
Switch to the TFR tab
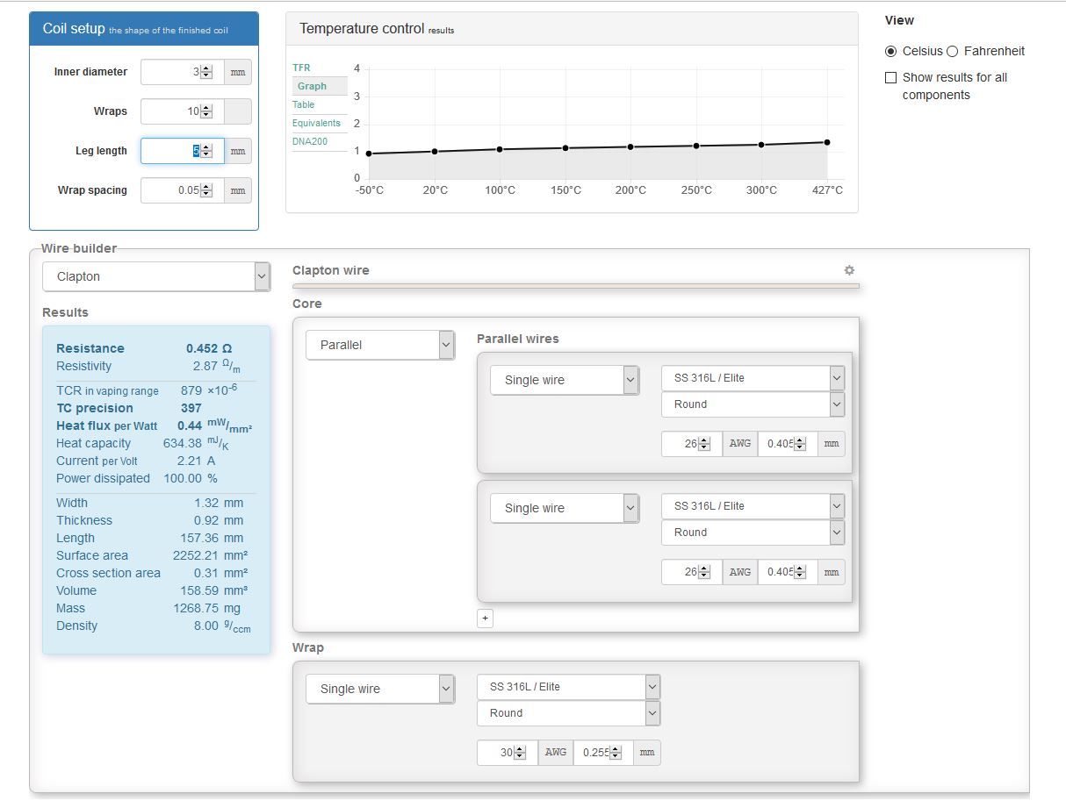coord(301,68)
